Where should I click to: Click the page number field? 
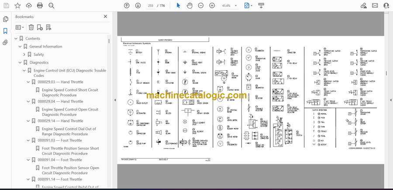[151, 6]
